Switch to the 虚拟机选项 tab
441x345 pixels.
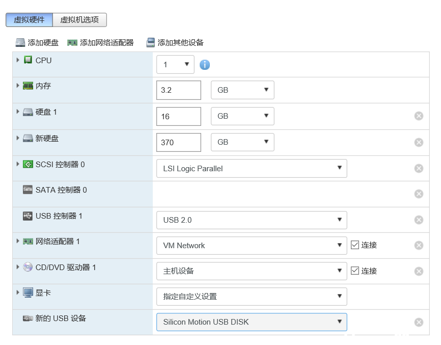pyautogui.click(x=79, y=20)
